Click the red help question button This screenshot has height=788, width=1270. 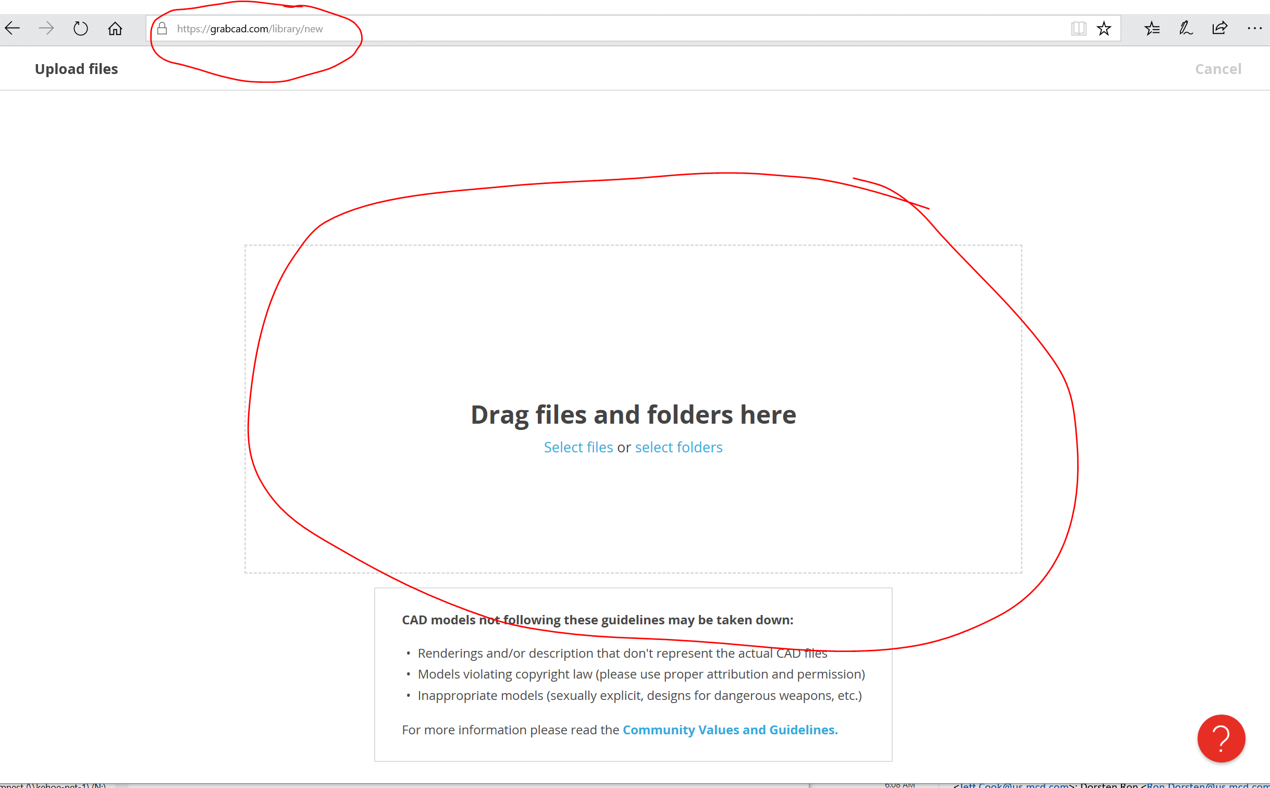pyautogui.click(x=1221, y=738)
